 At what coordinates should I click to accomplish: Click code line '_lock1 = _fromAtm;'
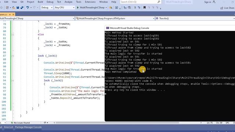coord(57,24)
